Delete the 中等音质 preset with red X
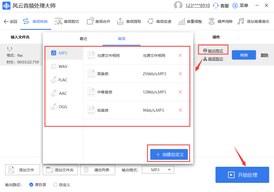The width and height of the screenshot is (274, 192). (180, 92)
